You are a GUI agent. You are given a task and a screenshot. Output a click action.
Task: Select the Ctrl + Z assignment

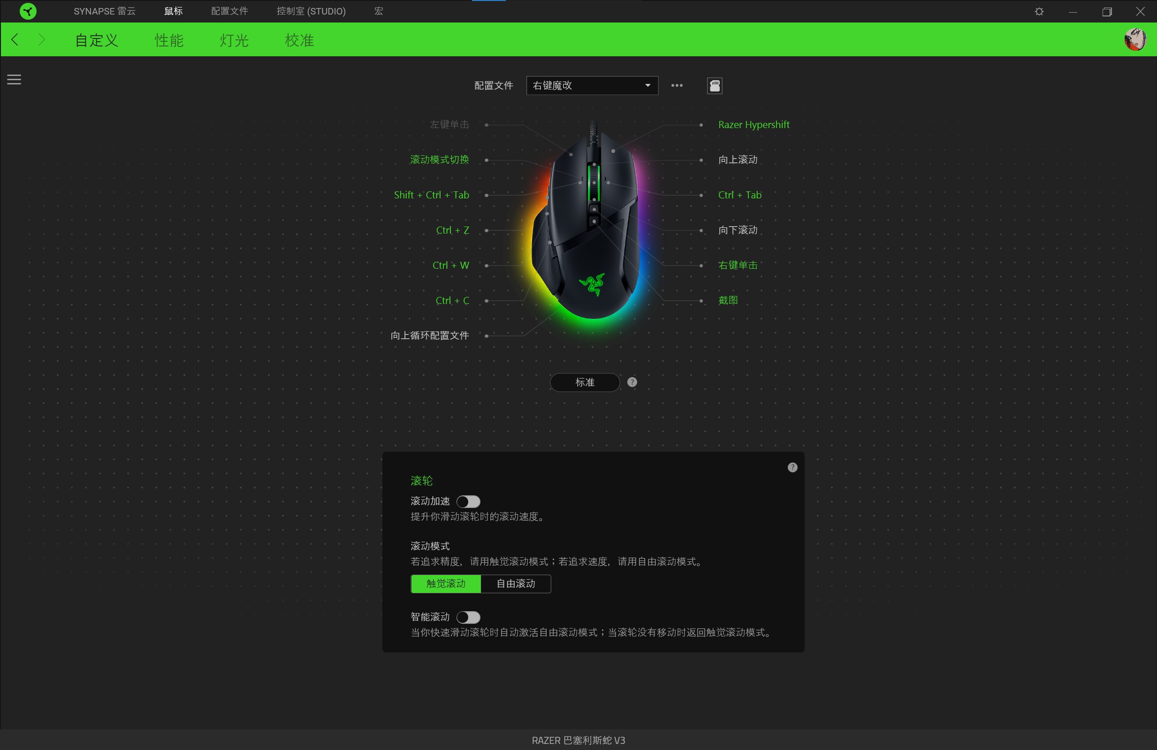tap(453, 230)
